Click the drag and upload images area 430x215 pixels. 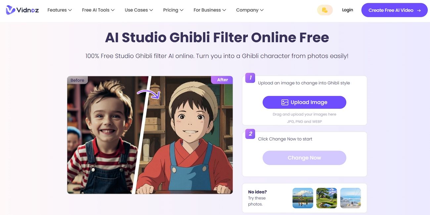(304, 114)
